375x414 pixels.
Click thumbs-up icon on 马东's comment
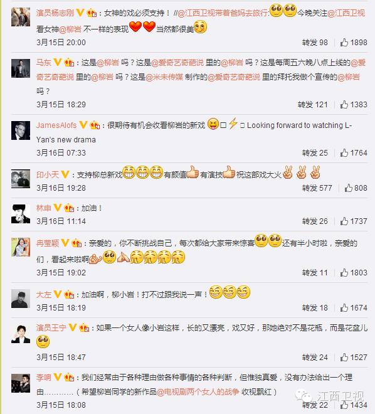(x=344, y=105)
